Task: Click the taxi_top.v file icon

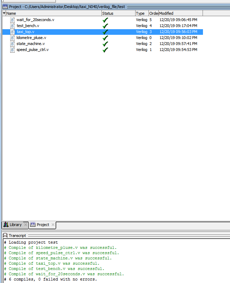Action: tap(12, 32)
